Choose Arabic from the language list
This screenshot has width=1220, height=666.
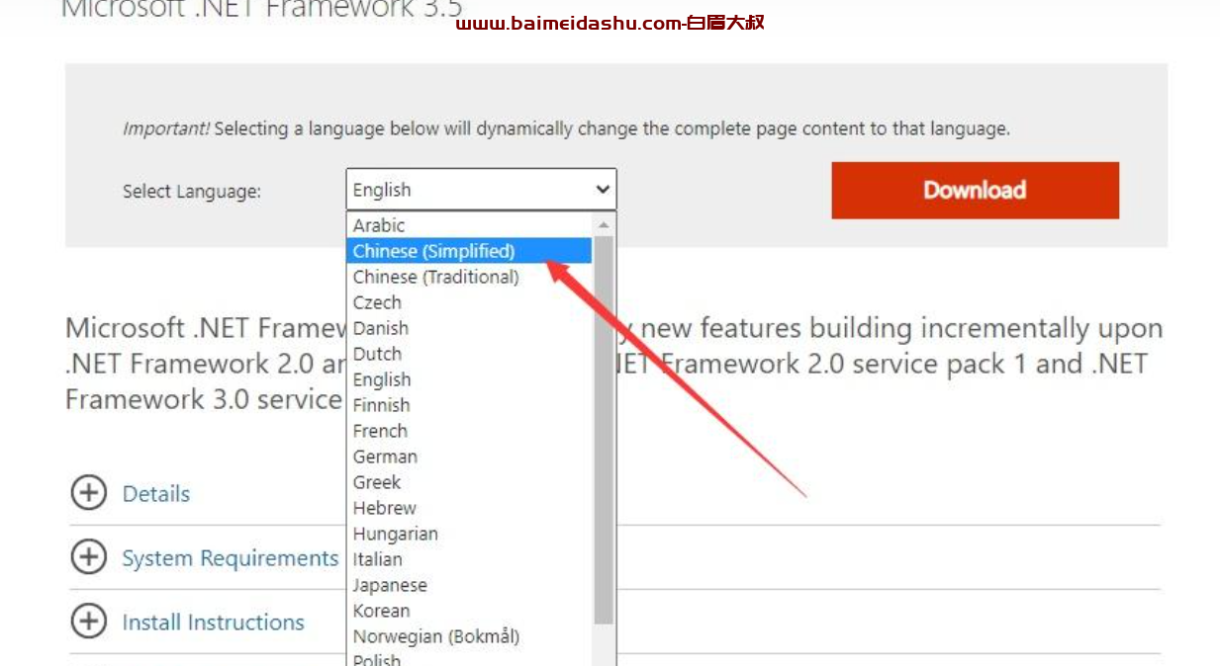[x=470, y=225]
